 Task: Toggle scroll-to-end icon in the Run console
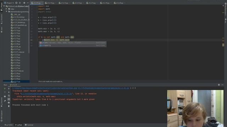pos(9,99)
